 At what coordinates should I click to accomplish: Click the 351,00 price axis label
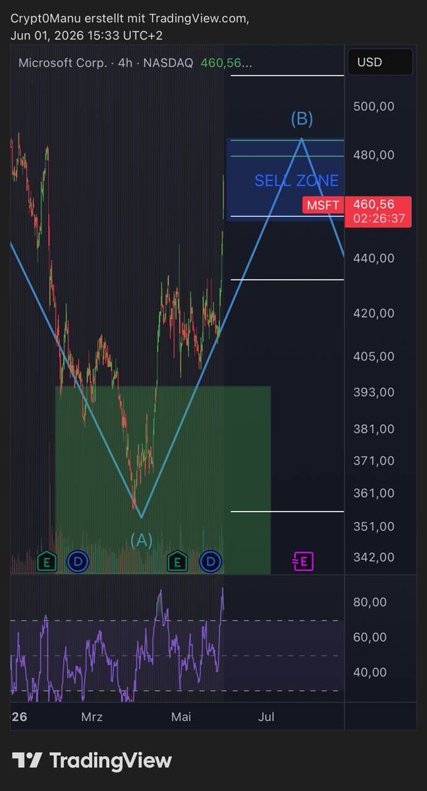374,526
